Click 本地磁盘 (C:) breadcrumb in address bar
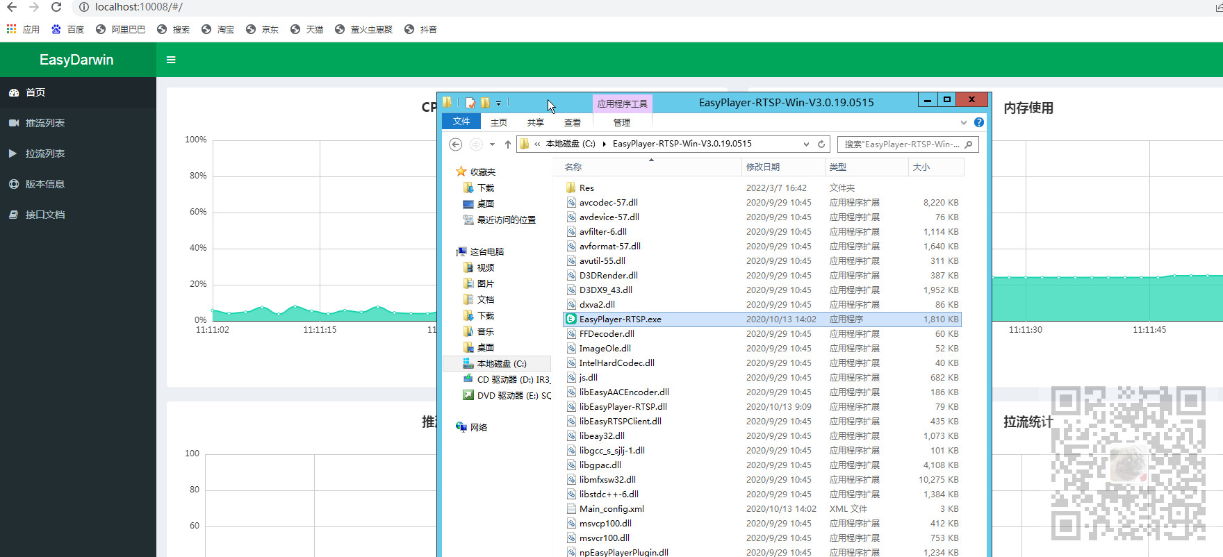The image size is (1223, 557). click(571, 144)
